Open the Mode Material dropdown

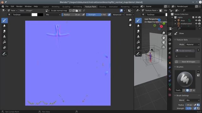click(x=193, y=45)
